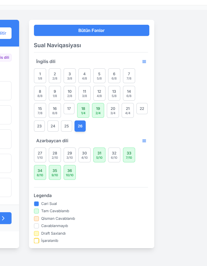The image size is (207, 266).
Task: Click the Bitir button
Action: (x=3, y=33)
